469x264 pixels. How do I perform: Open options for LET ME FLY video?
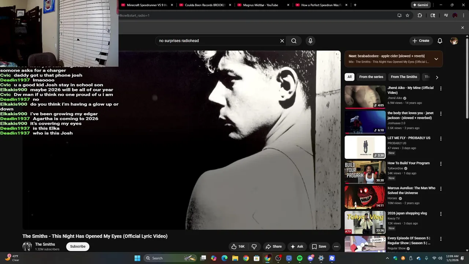click(441, 139)
